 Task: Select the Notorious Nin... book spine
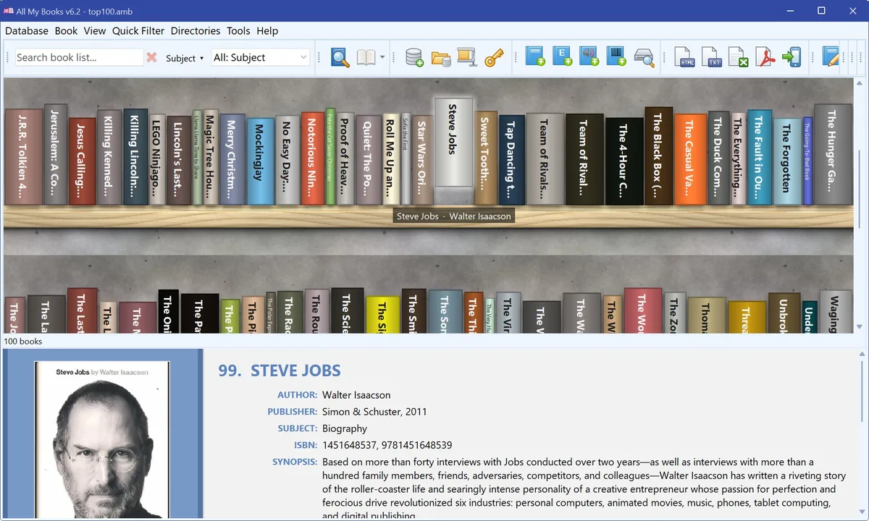tap(313, 158)
